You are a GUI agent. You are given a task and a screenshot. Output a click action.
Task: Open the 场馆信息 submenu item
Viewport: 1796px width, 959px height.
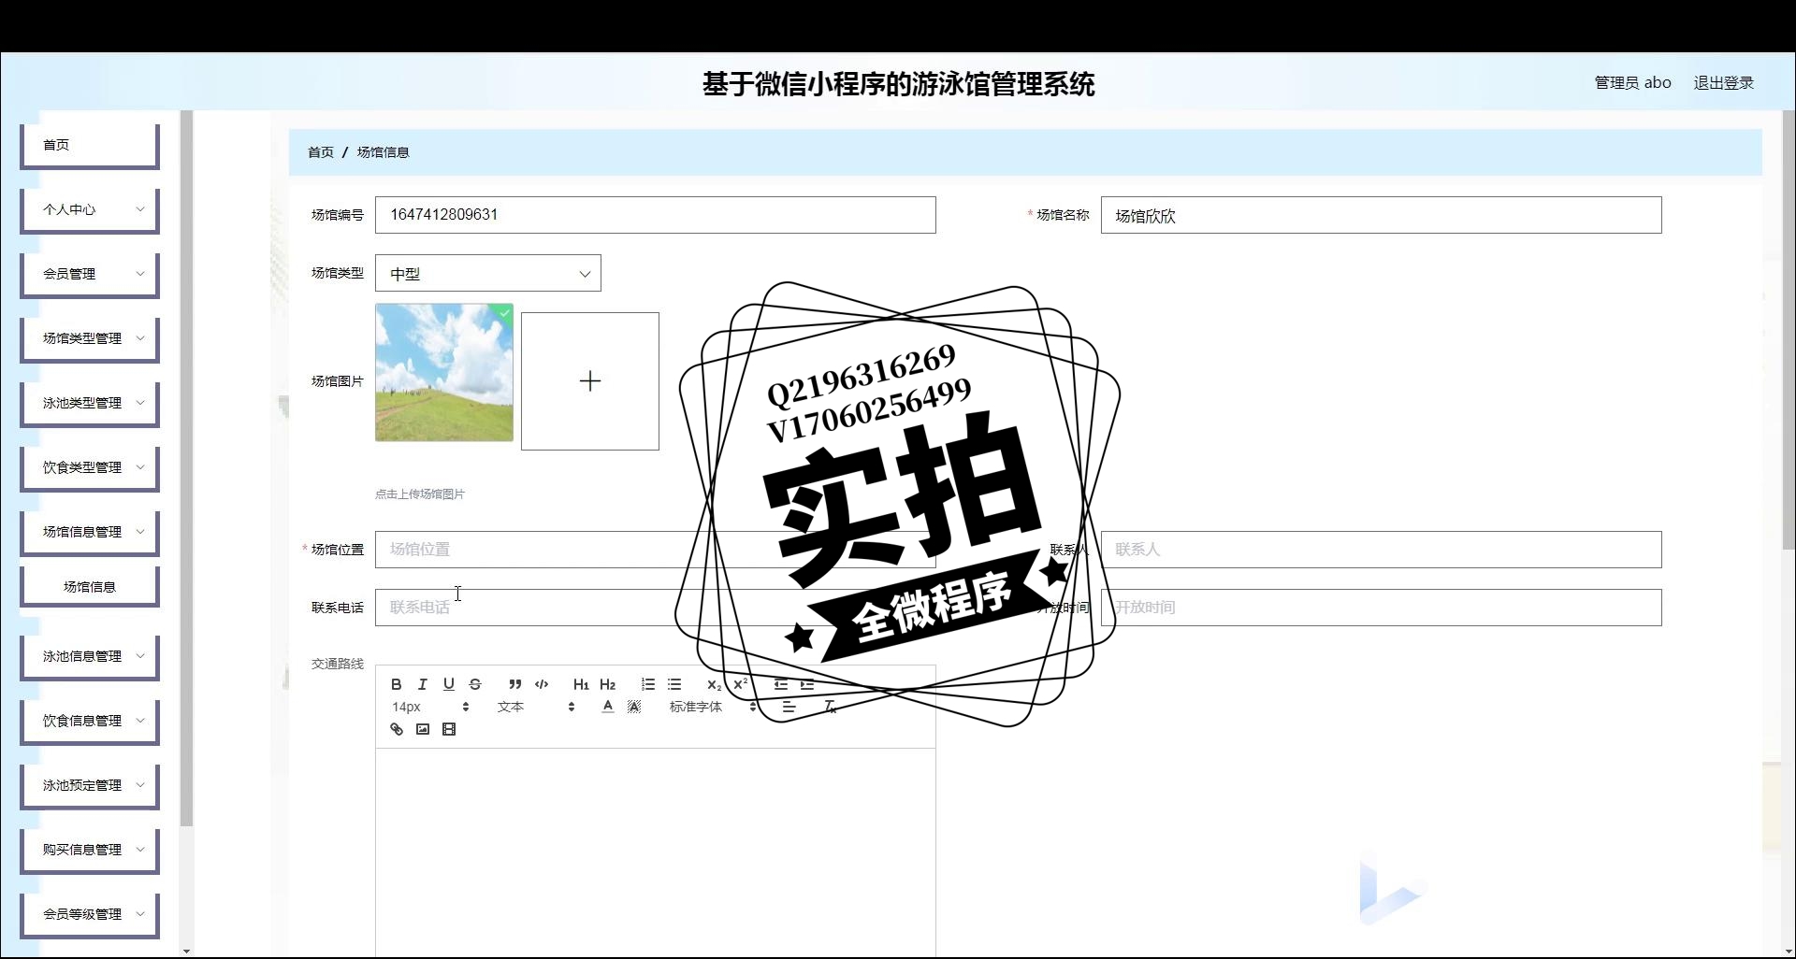pyautogui.click(x=90, y=587)
